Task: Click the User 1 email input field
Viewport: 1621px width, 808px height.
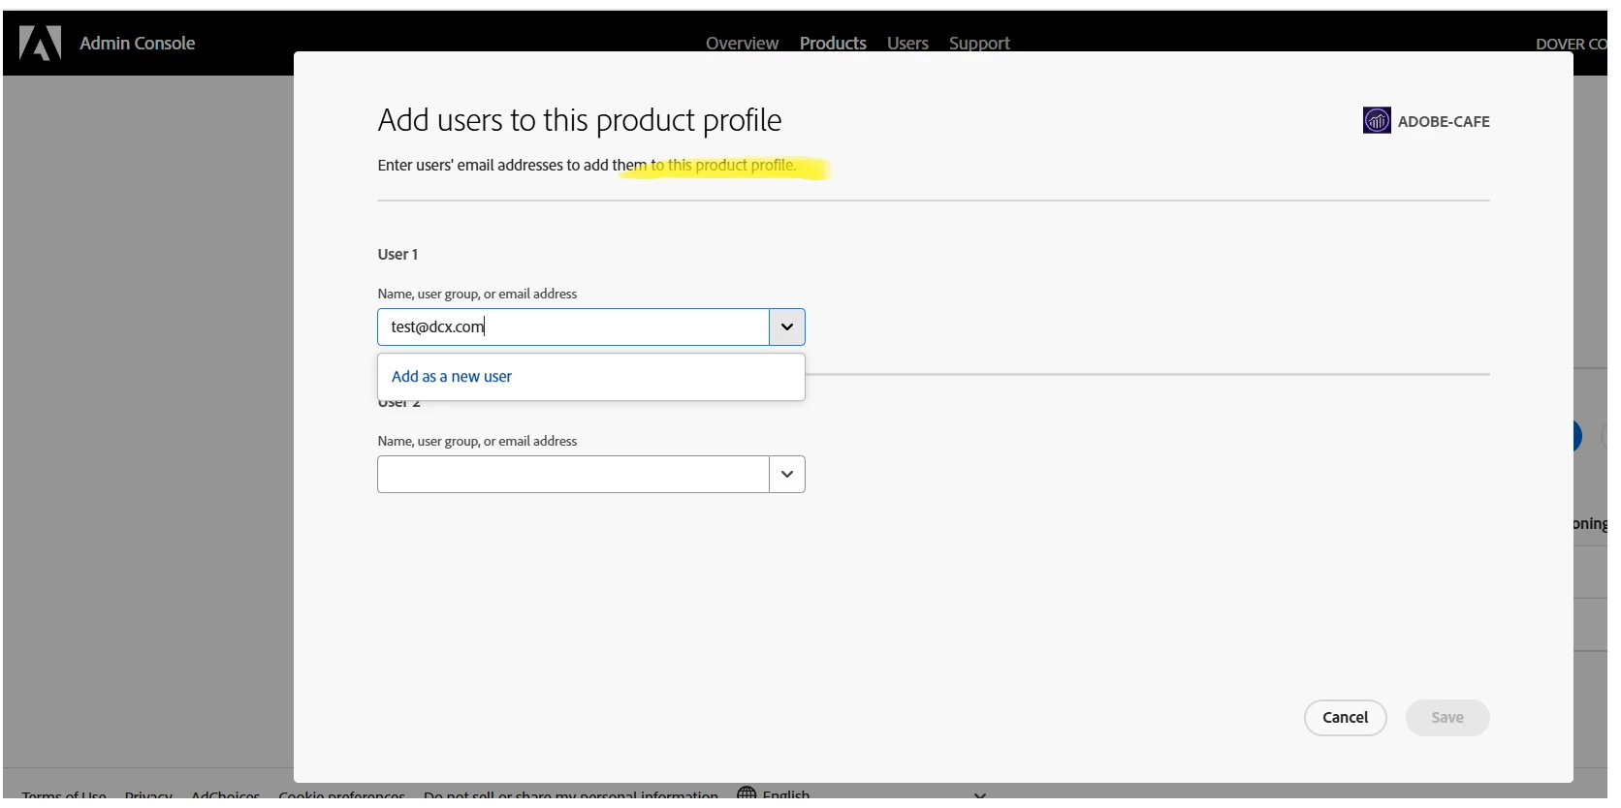Action: [x=573, y=327]
